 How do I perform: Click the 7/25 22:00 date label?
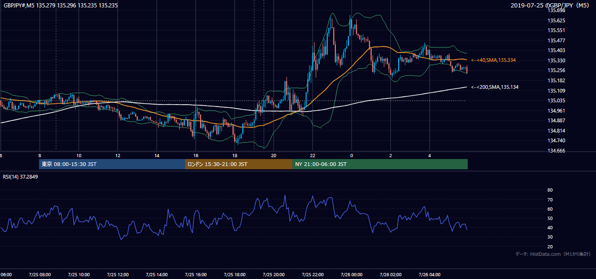pos(312,275)
